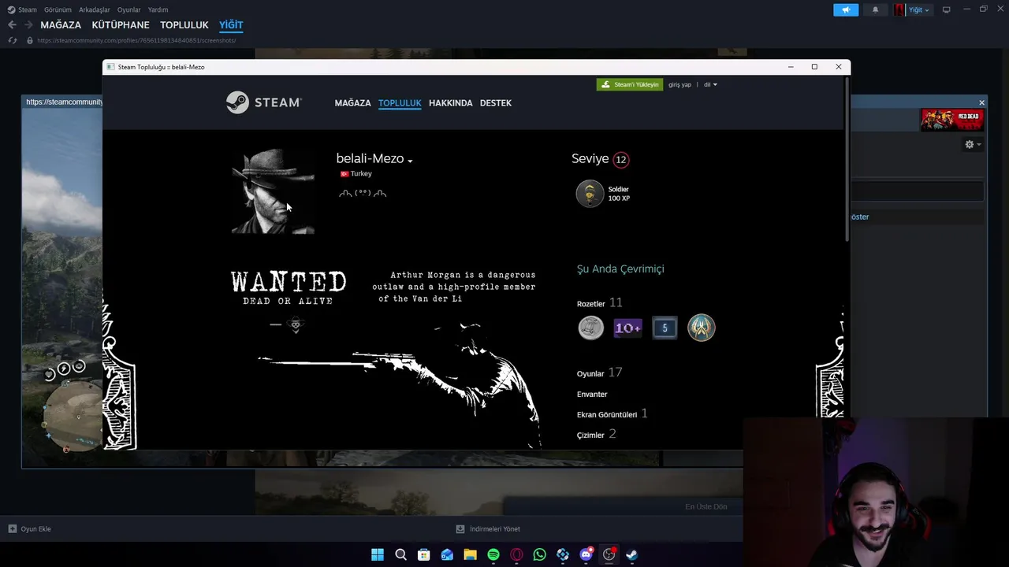Open WhatsApp from the taskbar

pos(539,554)
